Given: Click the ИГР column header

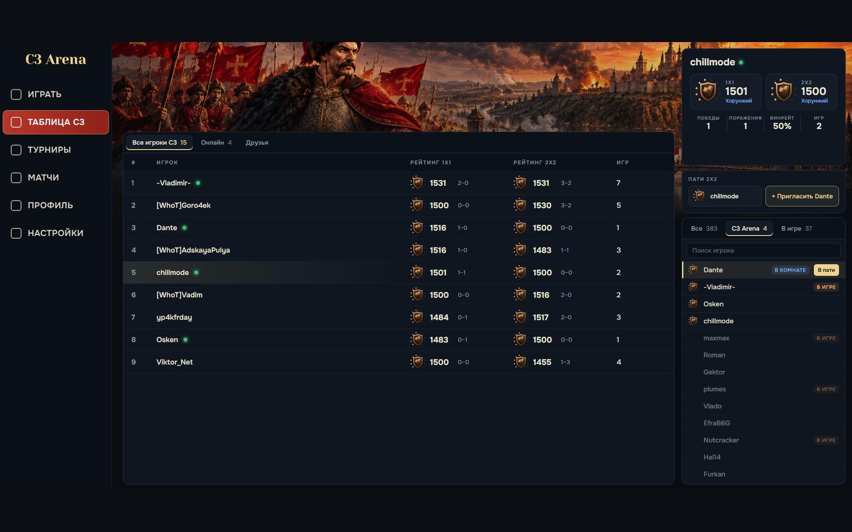Looking at the screenshot, I should coord(622,163).
